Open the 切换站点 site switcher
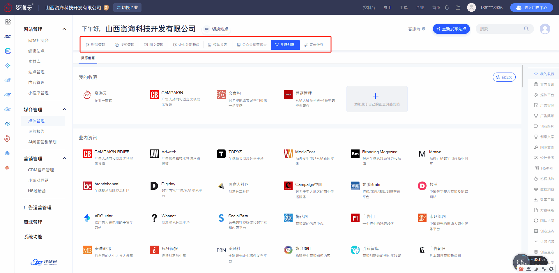 (216, 29)
